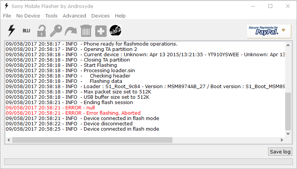Minimize the Sony Mobile Flasher window
The height and width of the screenshot is (169, 297).
point(253,6)
